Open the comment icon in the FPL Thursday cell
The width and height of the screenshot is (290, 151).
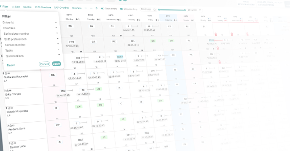142,50
